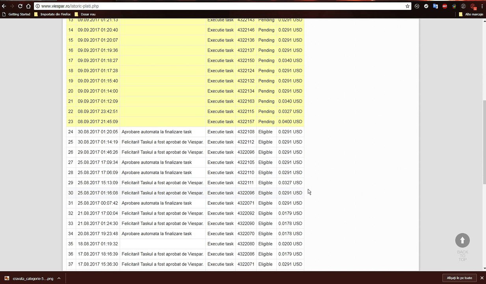Open the colorful house extension icon

[454, 6]
